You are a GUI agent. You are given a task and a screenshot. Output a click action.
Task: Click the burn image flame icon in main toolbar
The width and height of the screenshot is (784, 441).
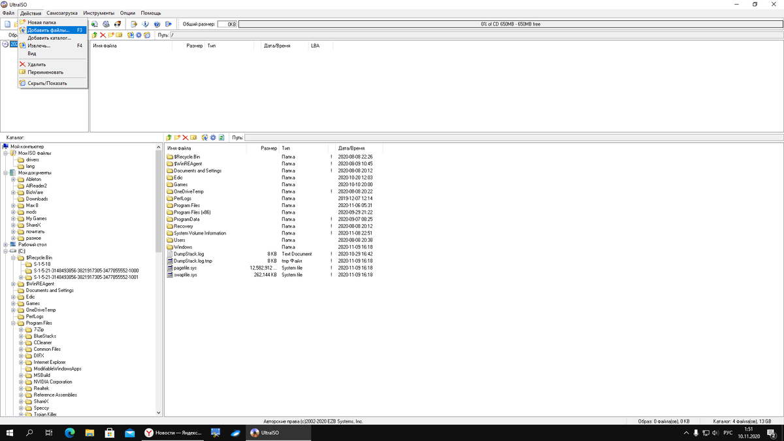pyautogui.click(x=116, y=24)
